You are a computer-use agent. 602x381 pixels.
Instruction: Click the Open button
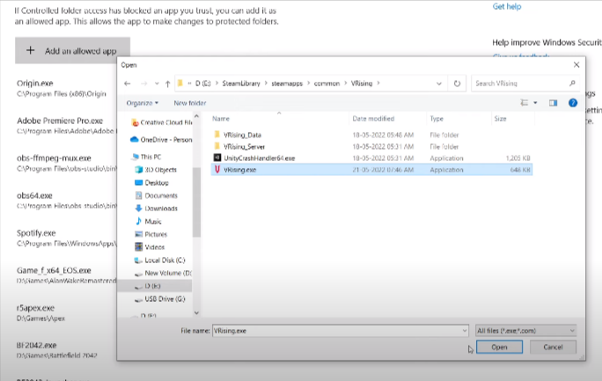(x=499, y=347)
